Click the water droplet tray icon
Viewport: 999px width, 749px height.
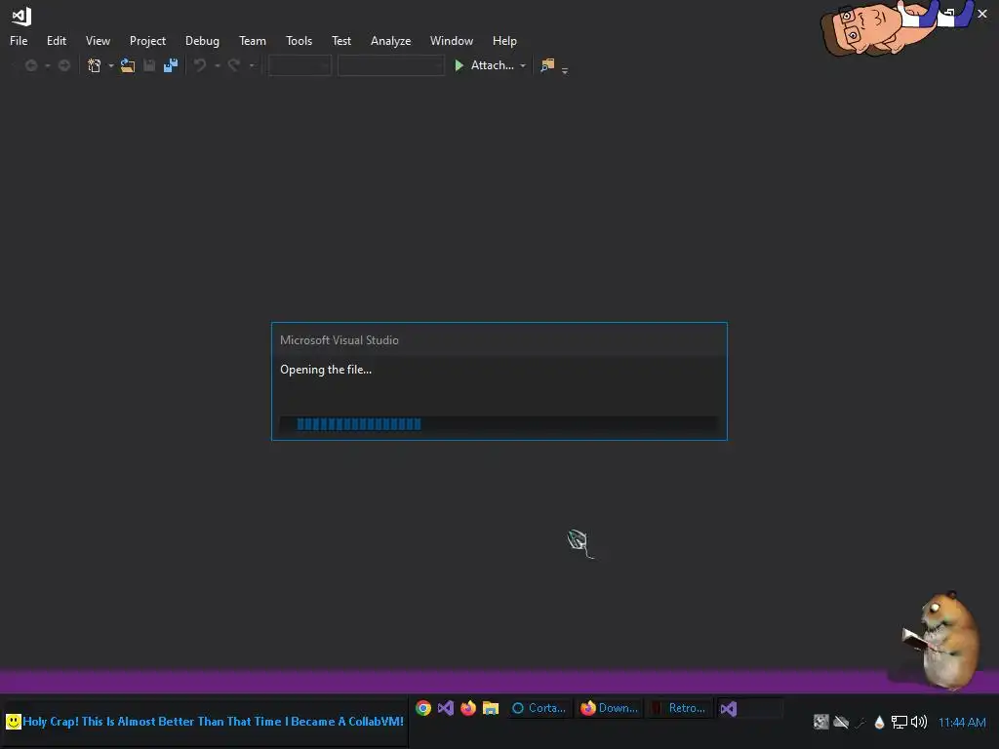click(879, 722)
